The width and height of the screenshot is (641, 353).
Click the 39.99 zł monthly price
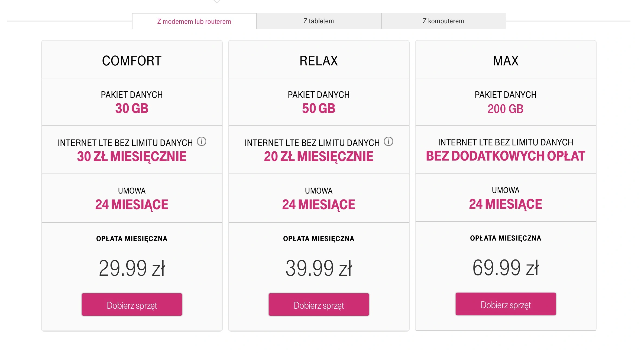(319, 268)
